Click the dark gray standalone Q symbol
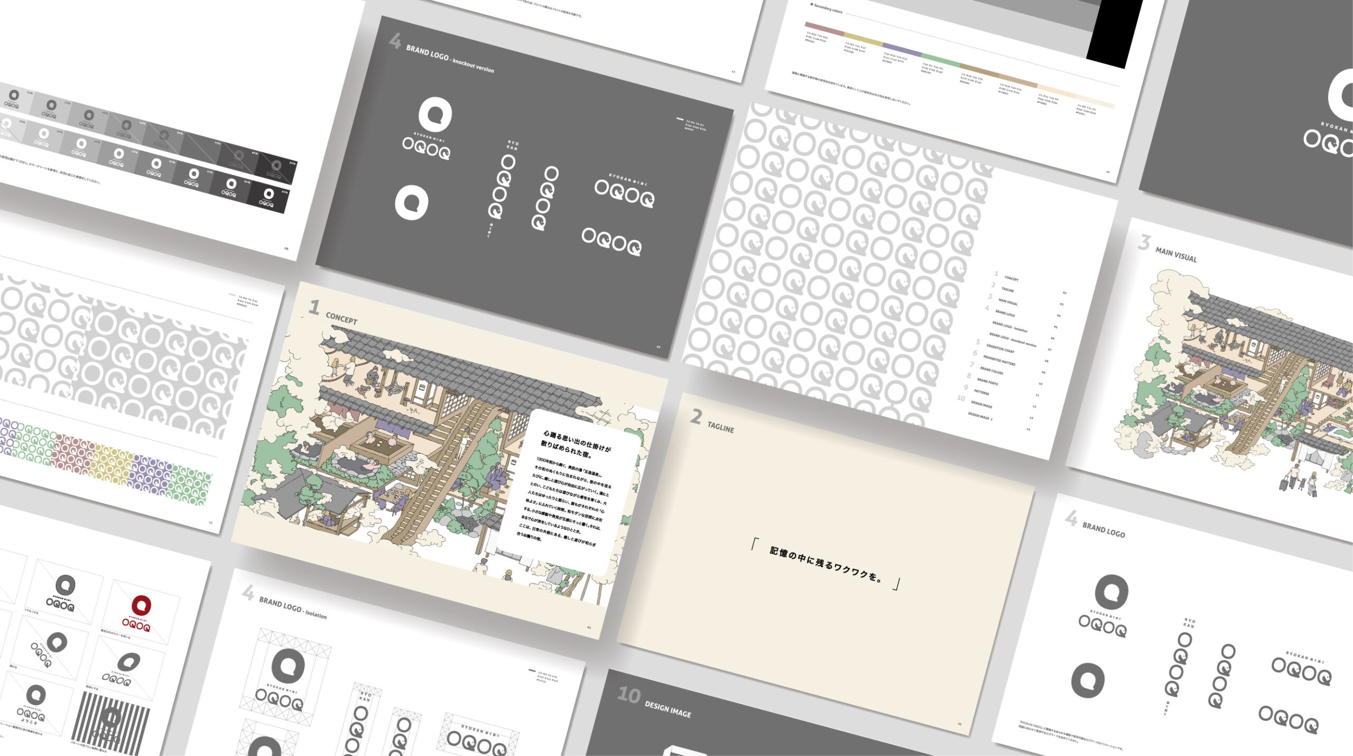This screenshot has width=1353, height=756. click(x=1088, y=680)
